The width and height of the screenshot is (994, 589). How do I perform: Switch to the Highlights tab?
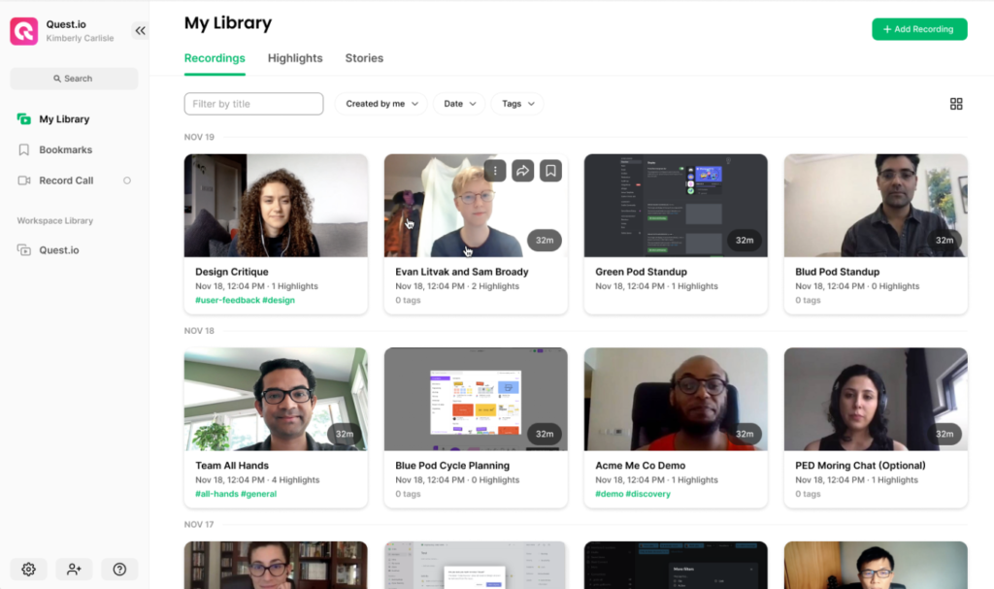pos(295,58)
